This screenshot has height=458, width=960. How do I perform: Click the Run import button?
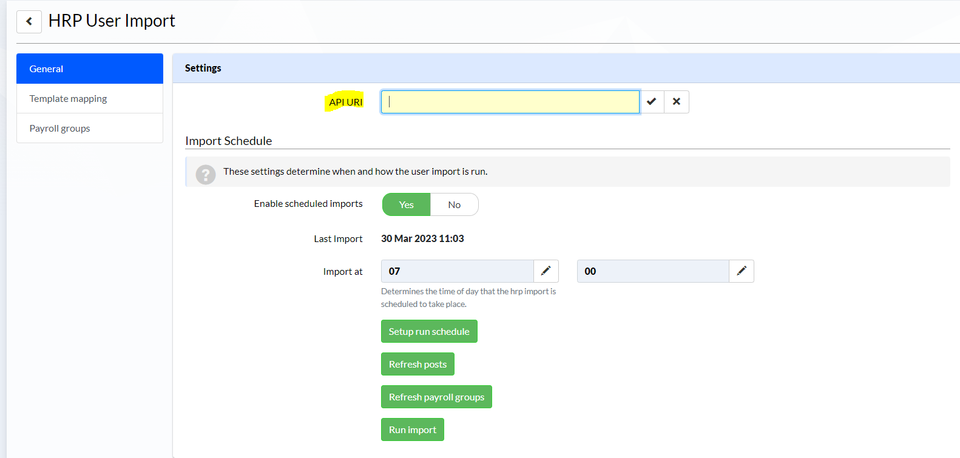coord(413,429)
